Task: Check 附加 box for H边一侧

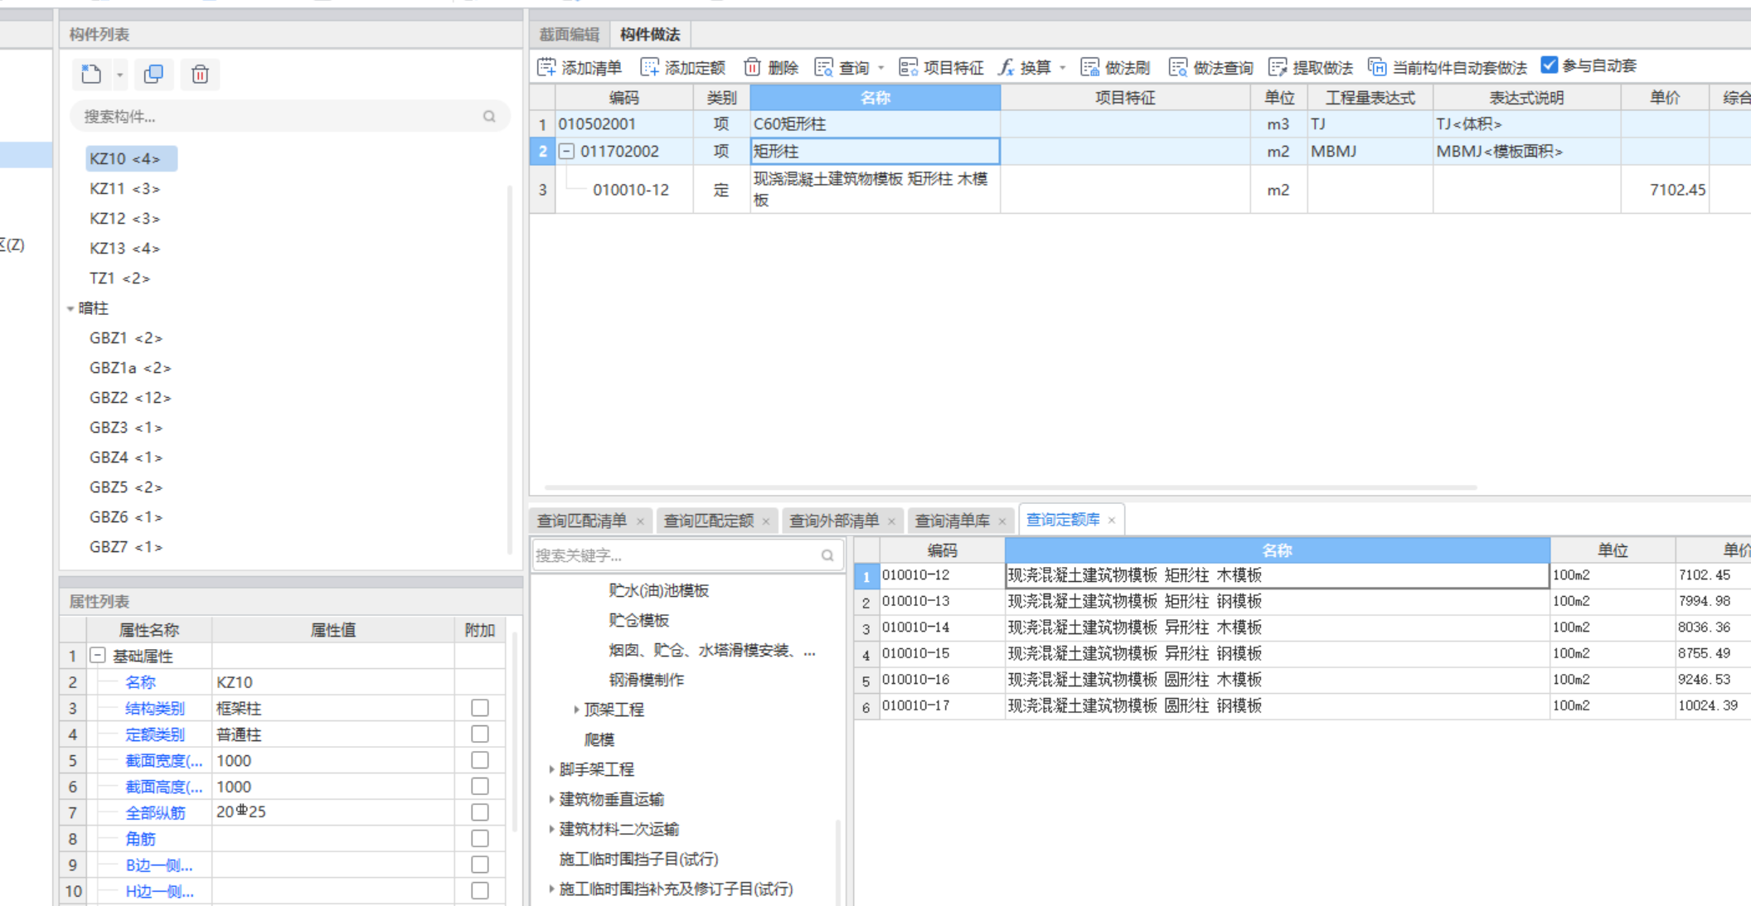Action: pos(479,891)
